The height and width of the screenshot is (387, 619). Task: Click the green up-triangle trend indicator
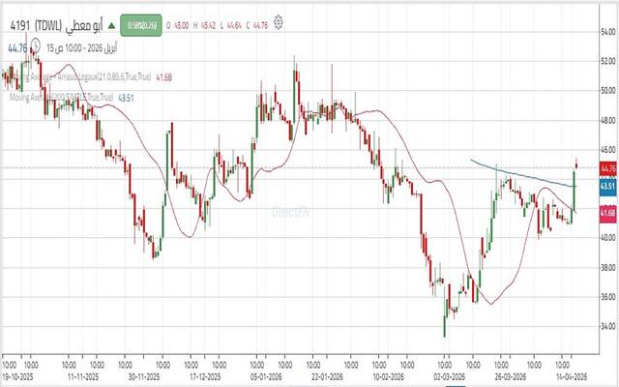pyautogui.click(x=111, y=21)
